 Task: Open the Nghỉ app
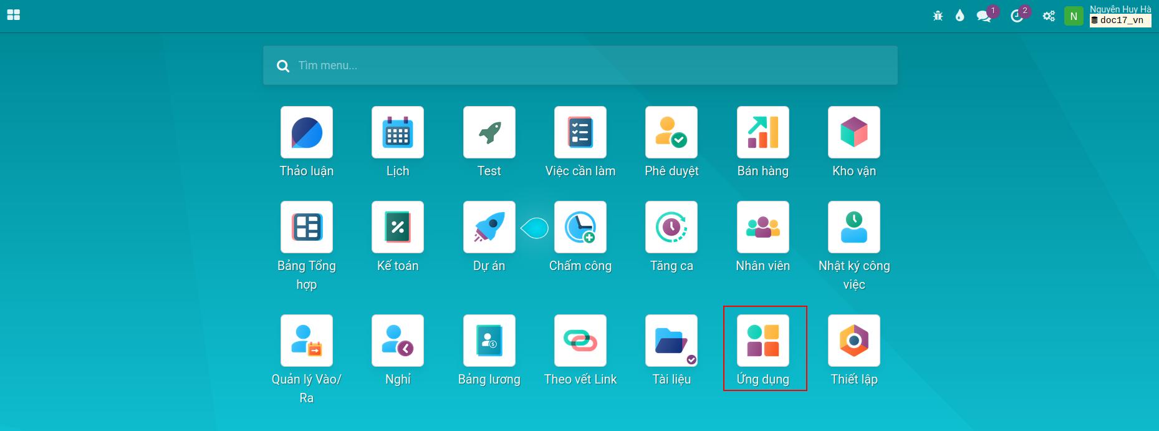coord(398,341)
